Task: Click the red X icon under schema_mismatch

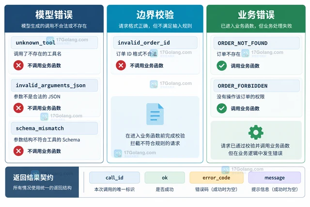Action: click(18, 151)
